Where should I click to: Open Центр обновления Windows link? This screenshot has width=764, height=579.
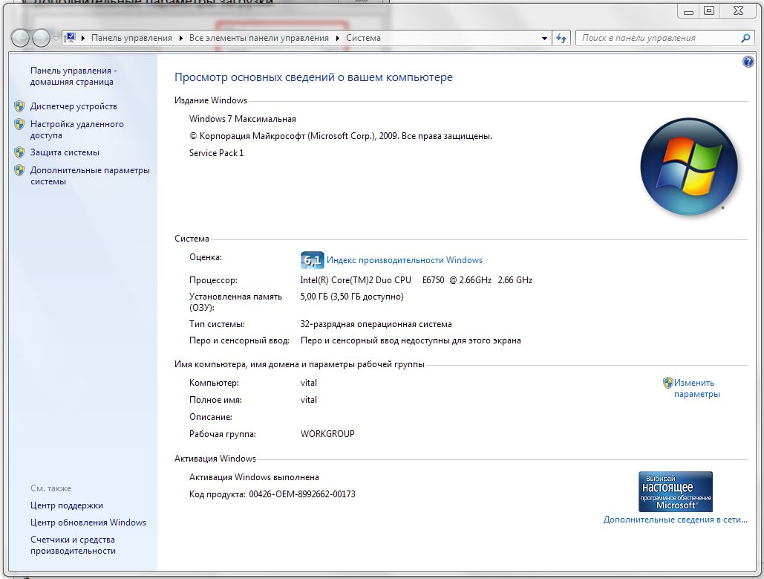click(x=88, y=523)
